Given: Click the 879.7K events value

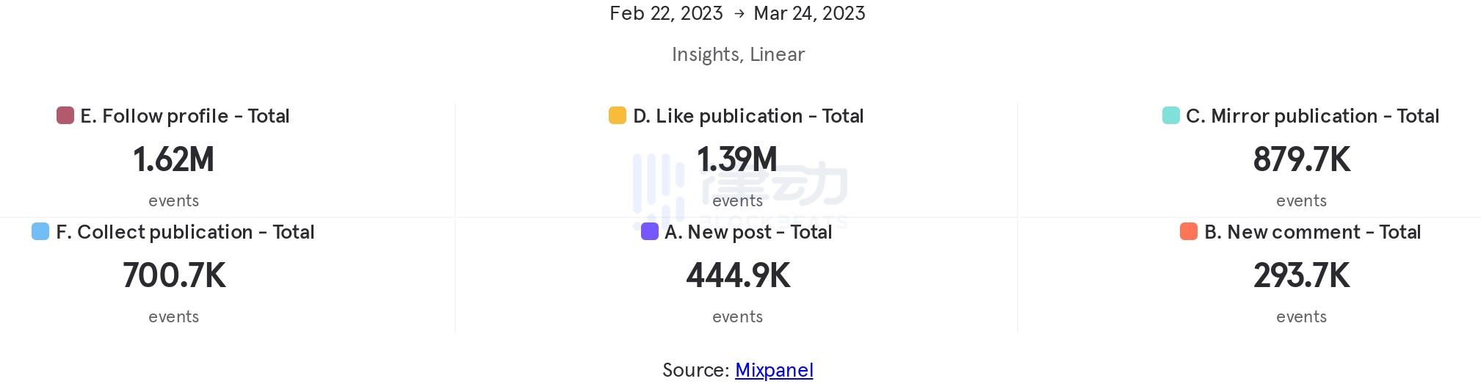Looking at the screenshot, I should pos(1301,159).
